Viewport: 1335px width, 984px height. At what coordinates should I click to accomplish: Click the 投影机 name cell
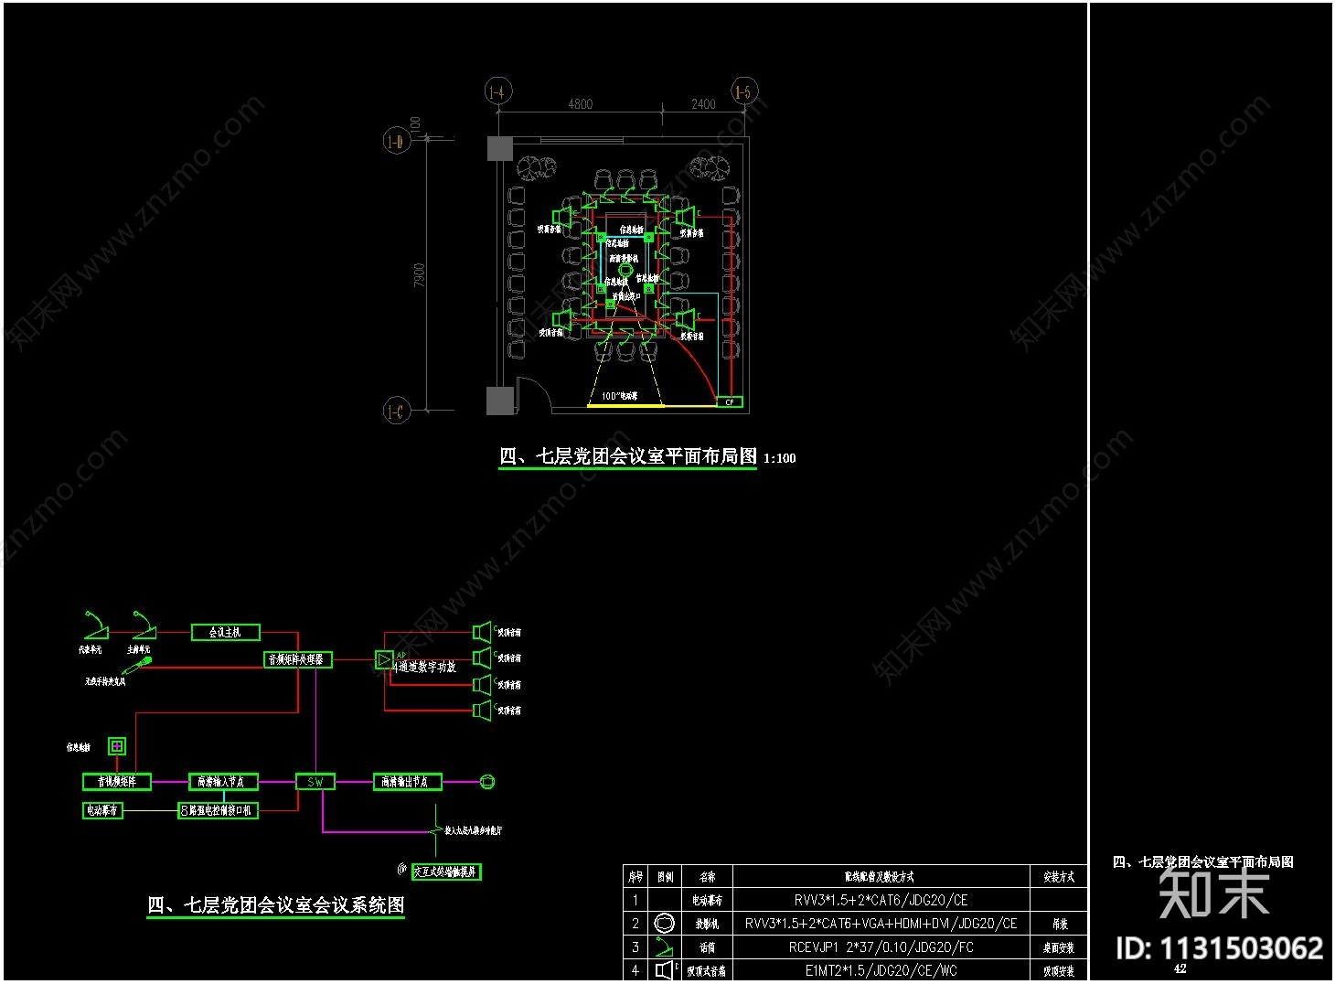click(707, 924)
